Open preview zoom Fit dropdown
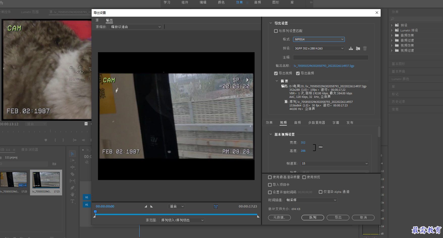 (176, 206)
